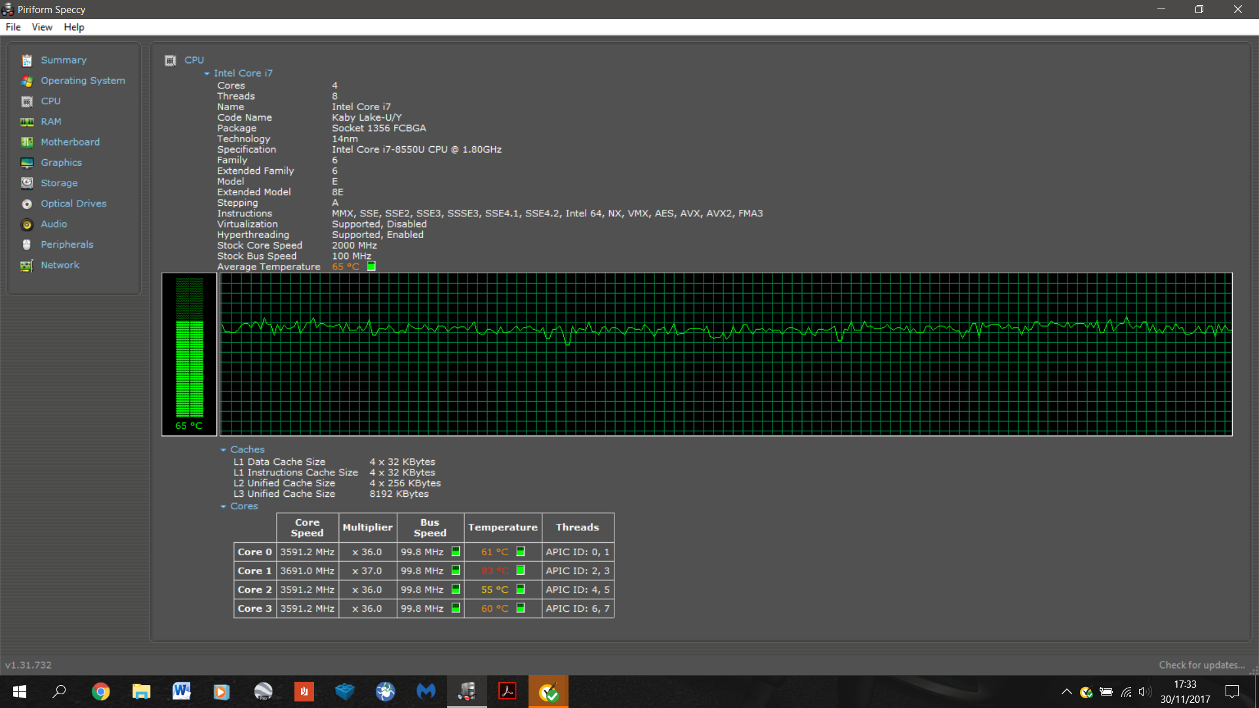Open Google Chrome from the taskbar
This screenshot has height=708, width=1259.
click(100, 692)
